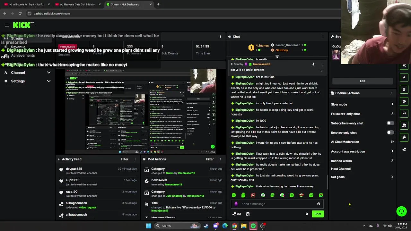Reload the browser page
This screenshot has width=411, height=231.
20,13
